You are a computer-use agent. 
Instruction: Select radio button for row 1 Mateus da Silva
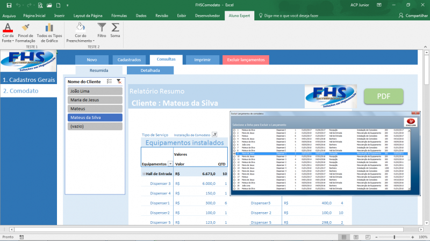pos(234,130)
